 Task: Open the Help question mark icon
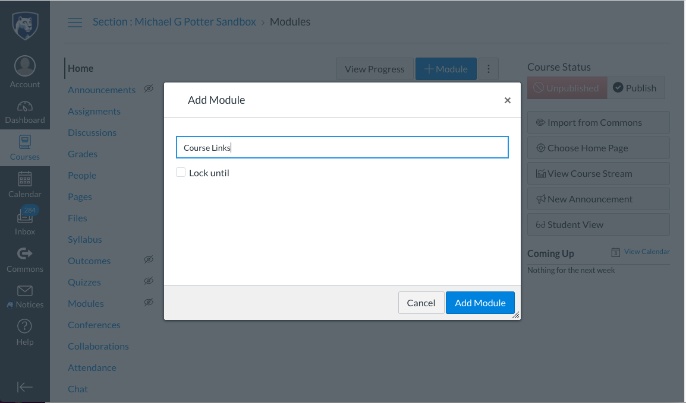(x=25, y=326)
